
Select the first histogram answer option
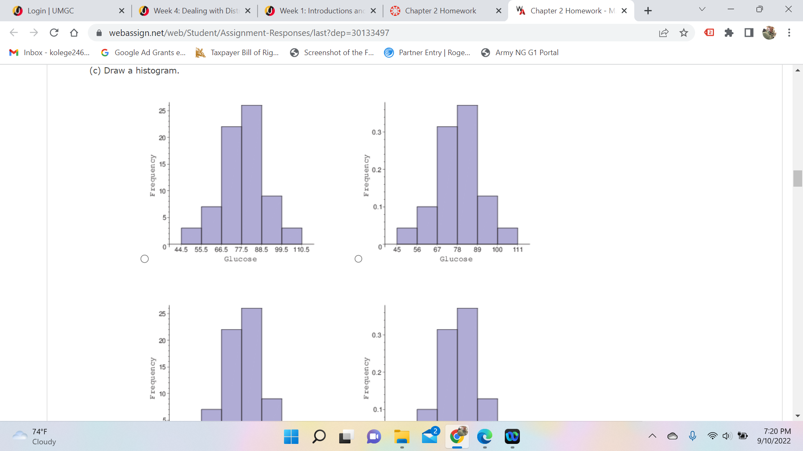point(144,258)
